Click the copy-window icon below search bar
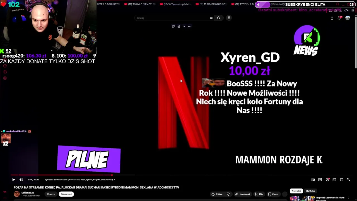357x201 pixels. [x=173, y=26]
